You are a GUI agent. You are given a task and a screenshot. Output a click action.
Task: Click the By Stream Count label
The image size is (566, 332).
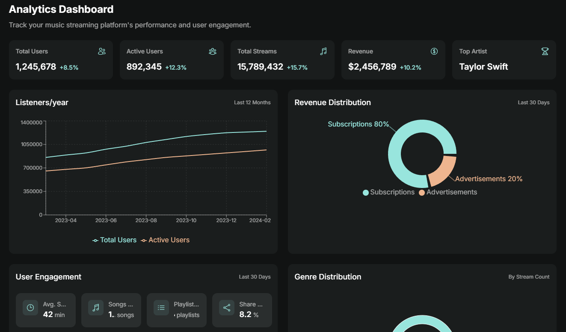coord(529,277)
